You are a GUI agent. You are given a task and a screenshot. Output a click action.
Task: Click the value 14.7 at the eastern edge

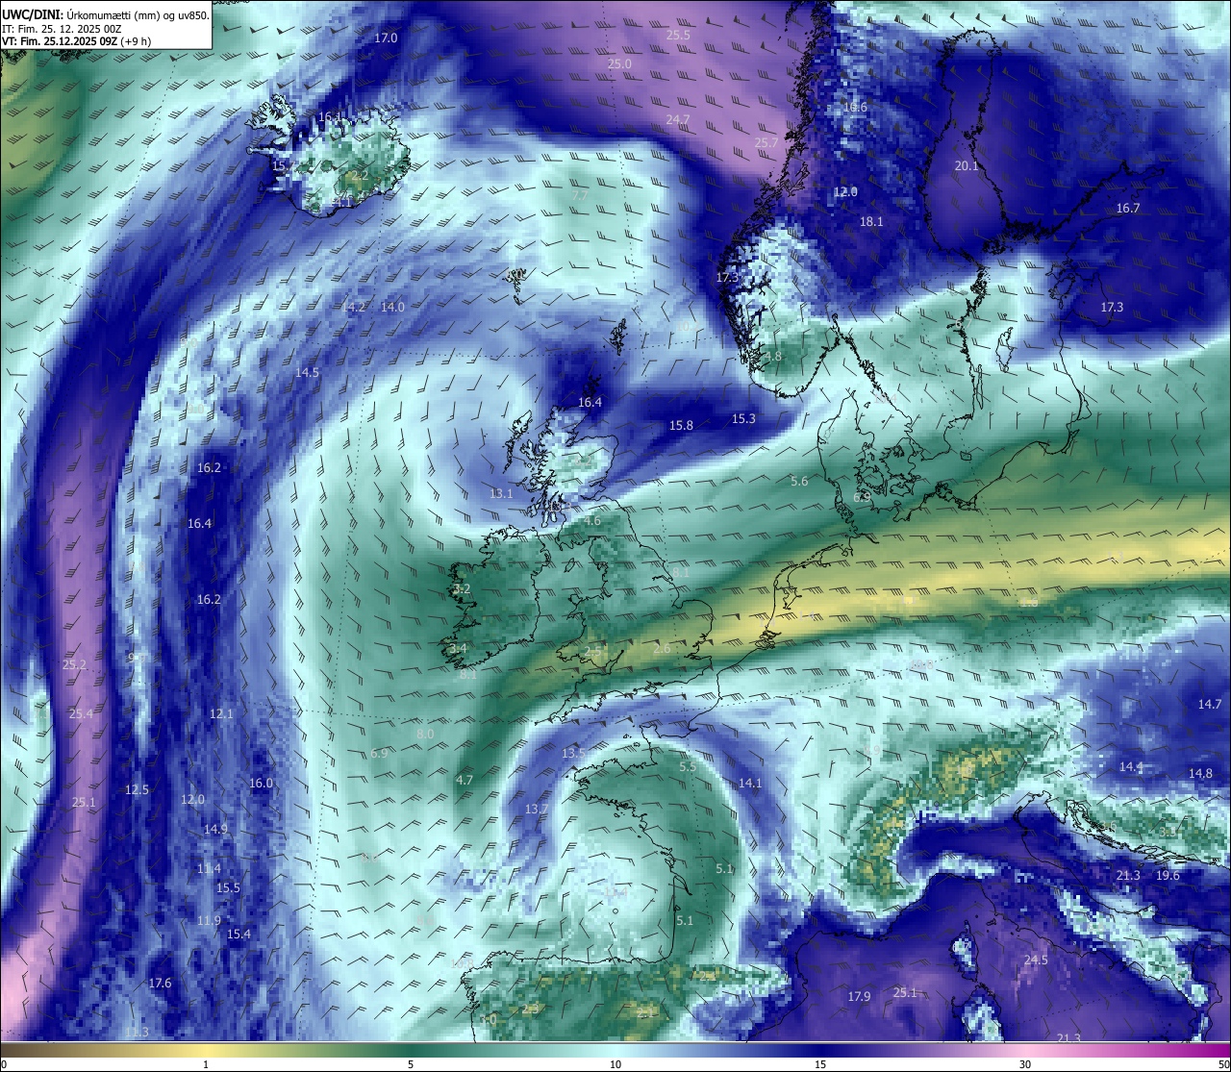click(x=1209, y=704)
